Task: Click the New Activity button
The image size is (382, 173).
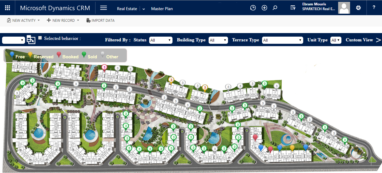Action: tap(23, 21)
